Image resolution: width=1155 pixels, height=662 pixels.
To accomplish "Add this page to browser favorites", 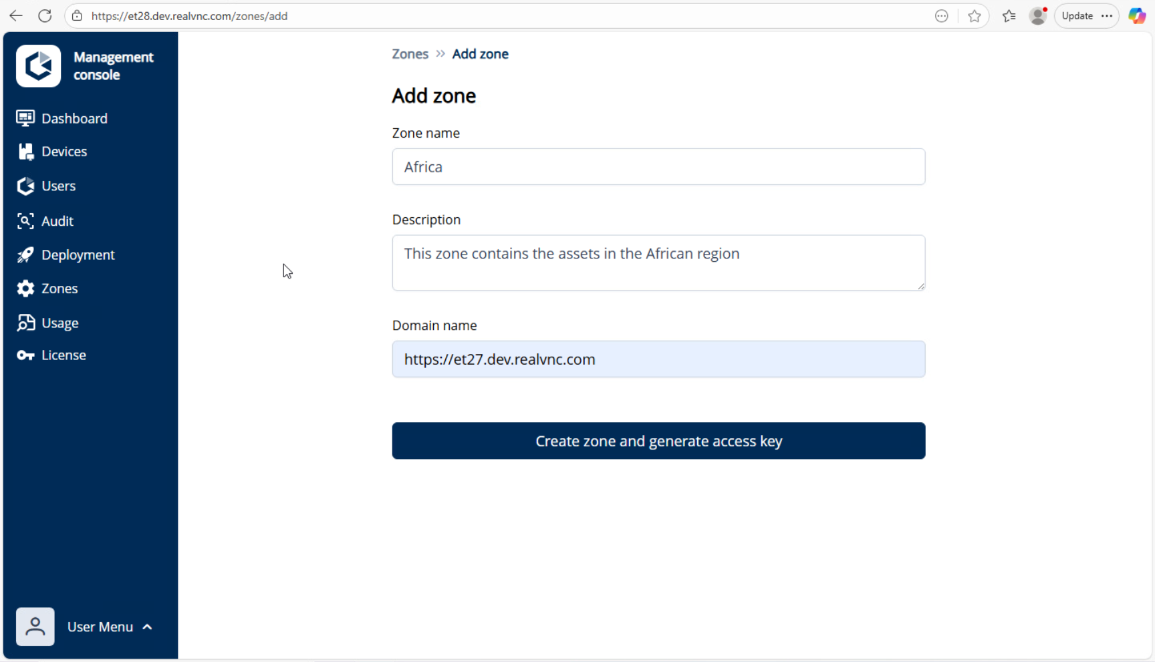I will point(975,15).
